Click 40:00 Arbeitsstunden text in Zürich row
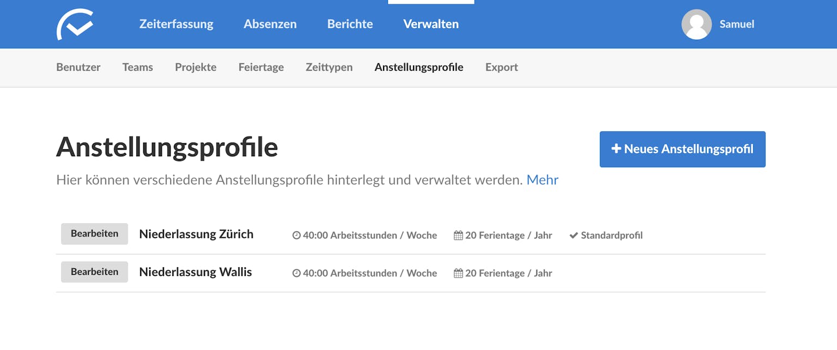The image size is (837, 350). [x=370, y=235]
